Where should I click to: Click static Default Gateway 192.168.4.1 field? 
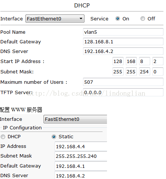(81, 166)
